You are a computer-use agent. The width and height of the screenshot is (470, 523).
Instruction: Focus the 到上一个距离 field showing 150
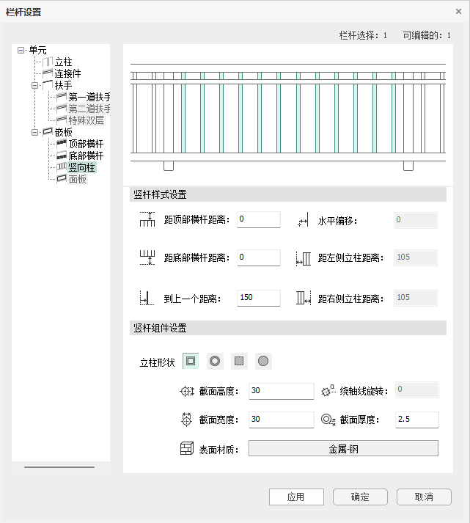pyautogui.click(x=259, y=298)
